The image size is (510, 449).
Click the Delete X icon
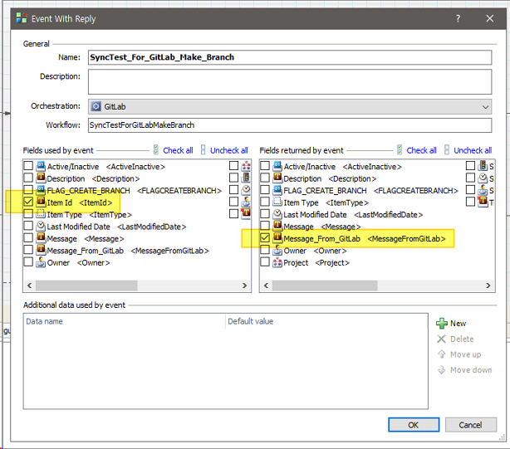tap(441, 339)
